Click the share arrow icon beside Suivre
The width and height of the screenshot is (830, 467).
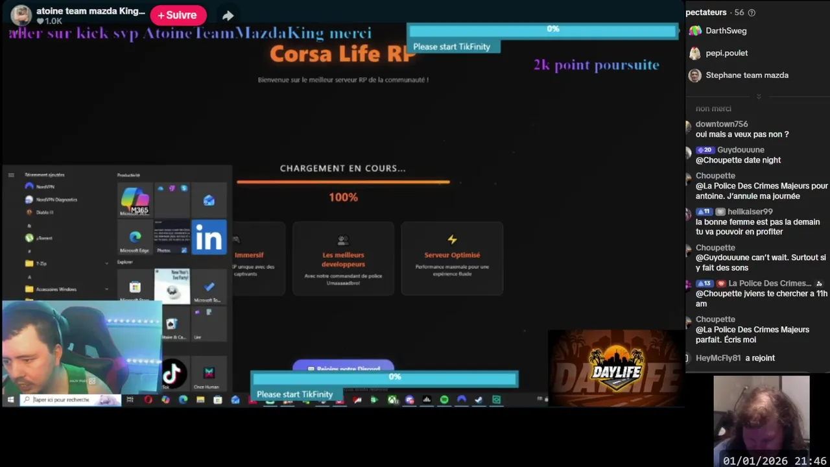228,16
